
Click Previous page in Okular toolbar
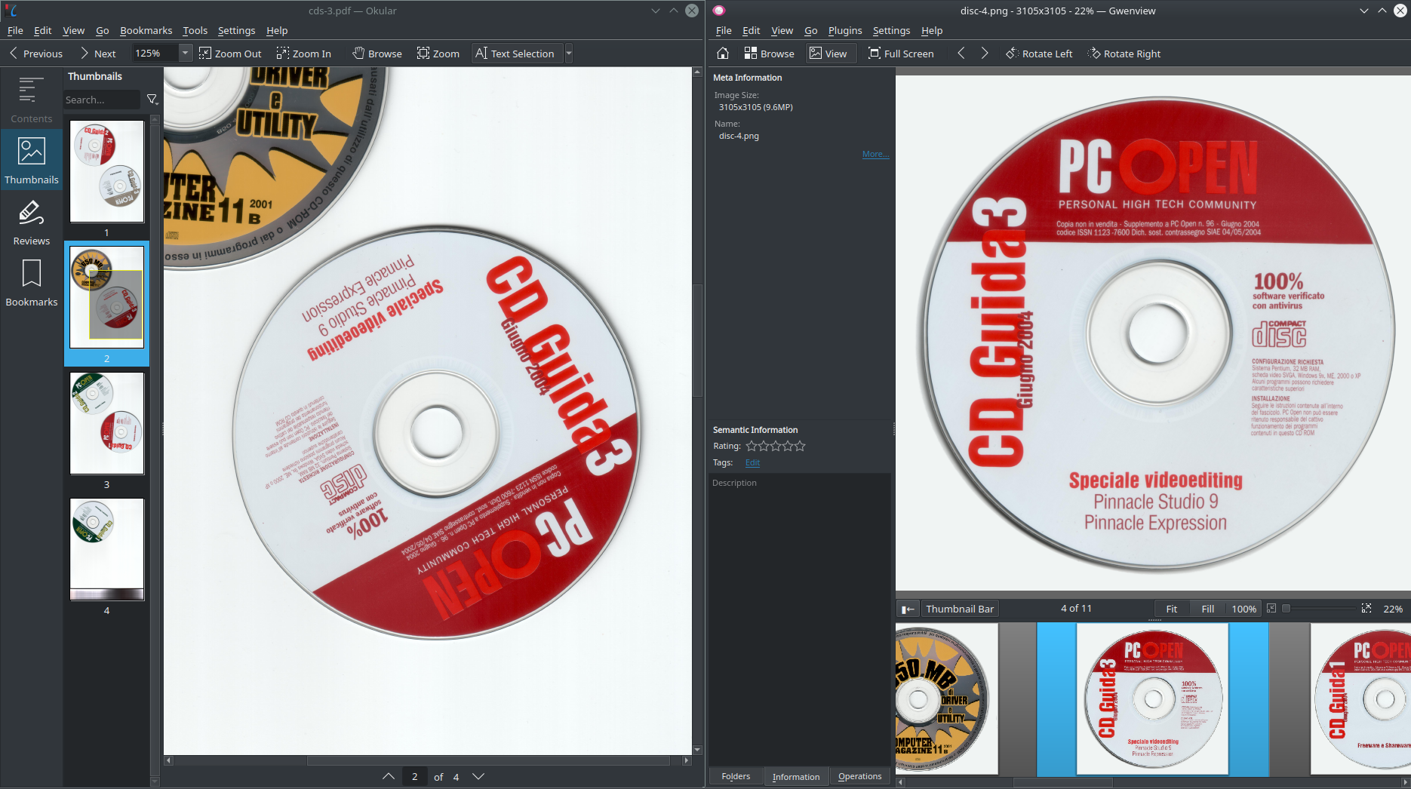pos(35,54)
